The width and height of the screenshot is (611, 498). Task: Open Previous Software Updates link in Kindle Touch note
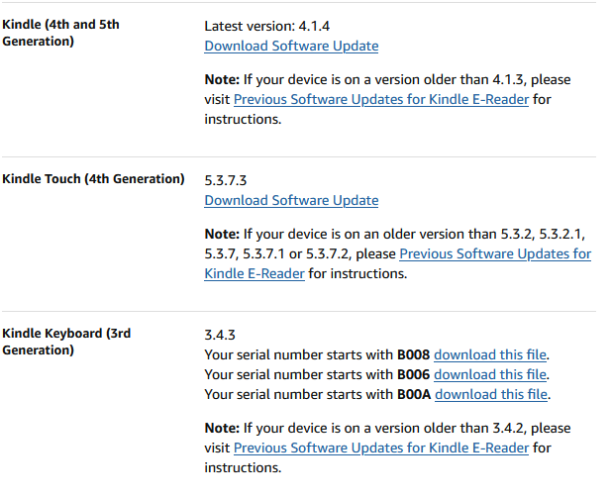coord(495,253)
